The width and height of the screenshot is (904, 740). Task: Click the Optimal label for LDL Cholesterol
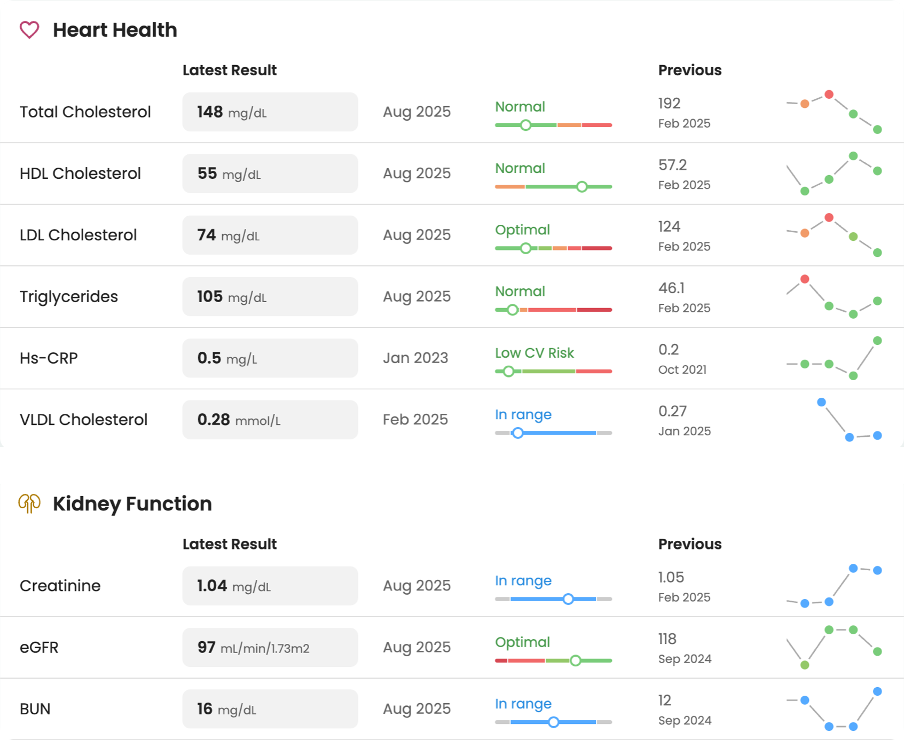(x=522, y=230)
